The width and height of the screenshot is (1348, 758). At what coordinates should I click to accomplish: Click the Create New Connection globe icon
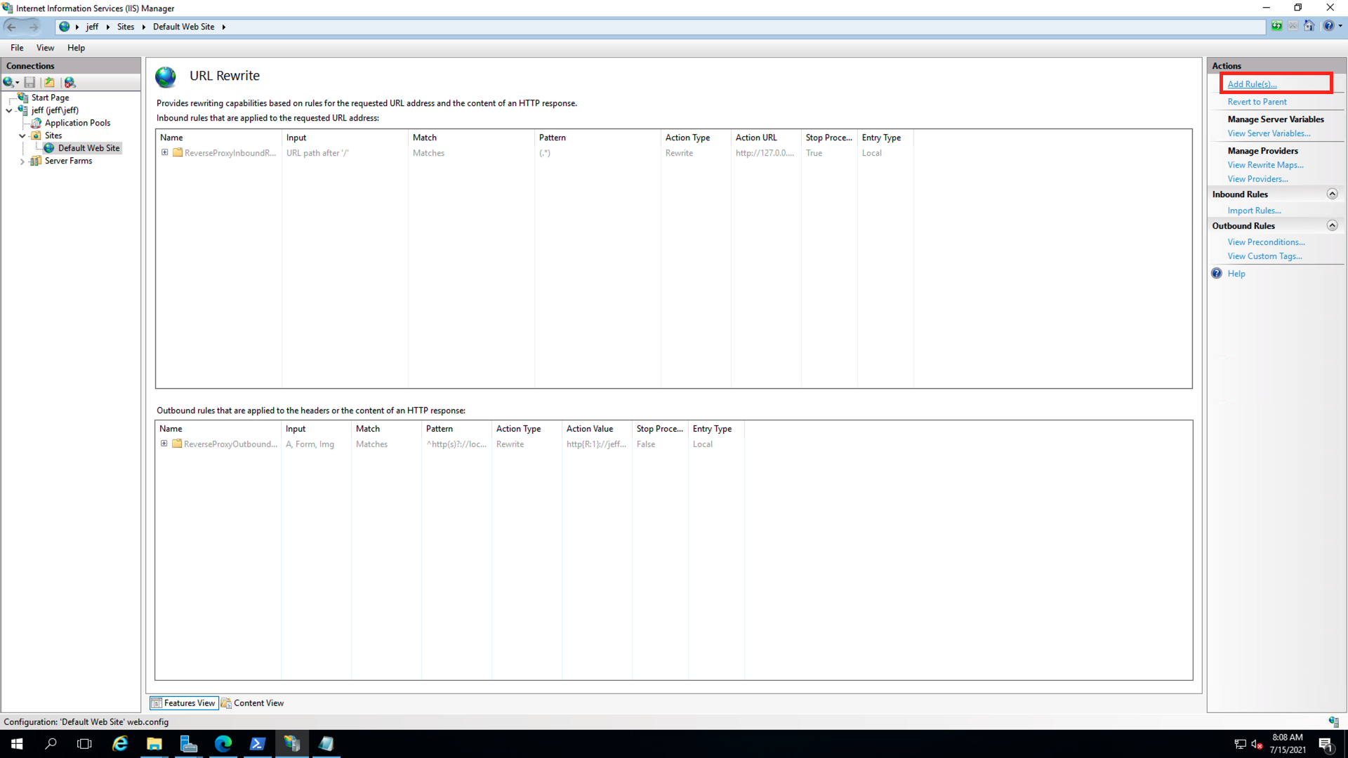(8, 82)
